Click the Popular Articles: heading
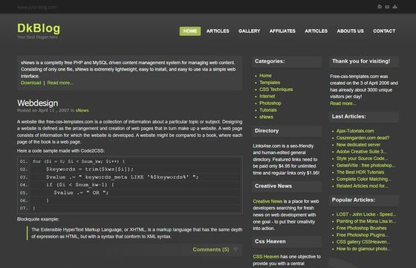 coord(354,200)
